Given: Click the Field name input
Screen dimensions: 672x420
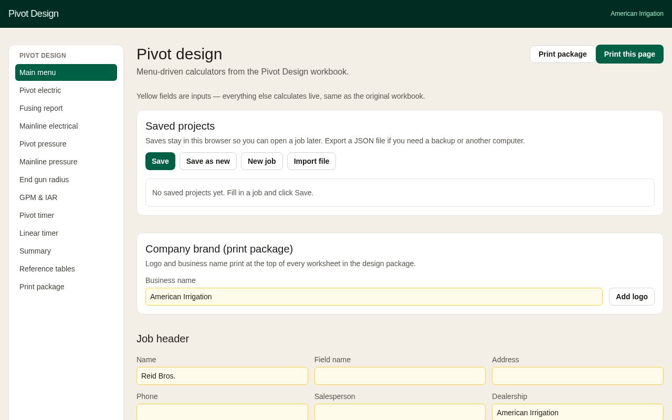Looking at the screenshot, I should coord(400,376).
